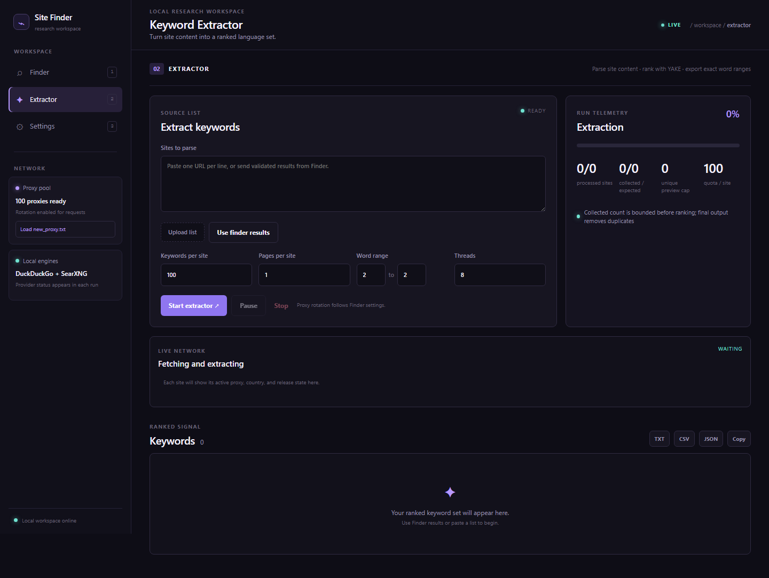Click the workspace breadcrumb link

(x=708, y=25)
